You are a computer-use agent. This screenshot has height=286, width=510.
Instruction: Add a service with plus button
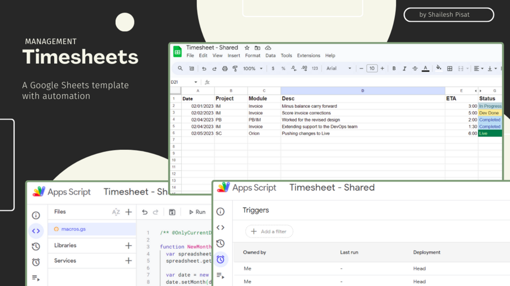(x=128, y=261)
